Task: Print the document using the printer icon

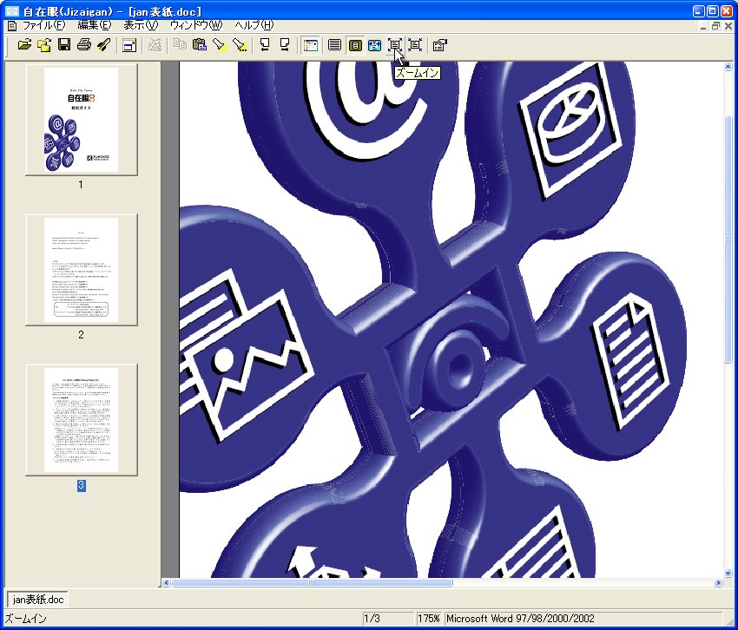Action: pyautogui.click(x=83, y=45)
